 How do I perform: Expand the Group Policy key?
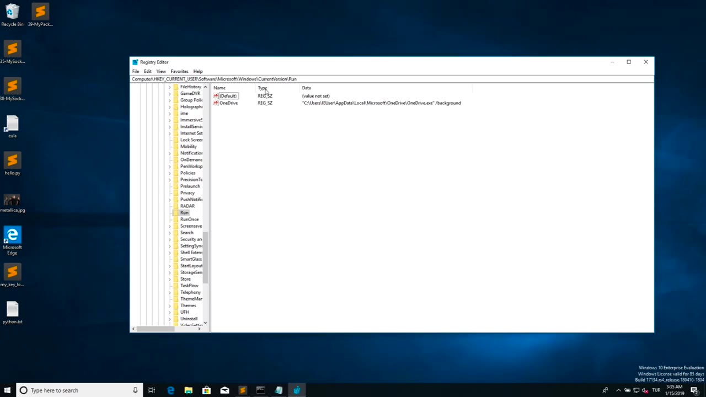(169, 100)
